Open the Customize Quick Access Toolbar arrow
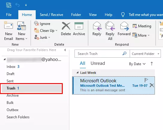163x130 pixels. tap(26, 5)
